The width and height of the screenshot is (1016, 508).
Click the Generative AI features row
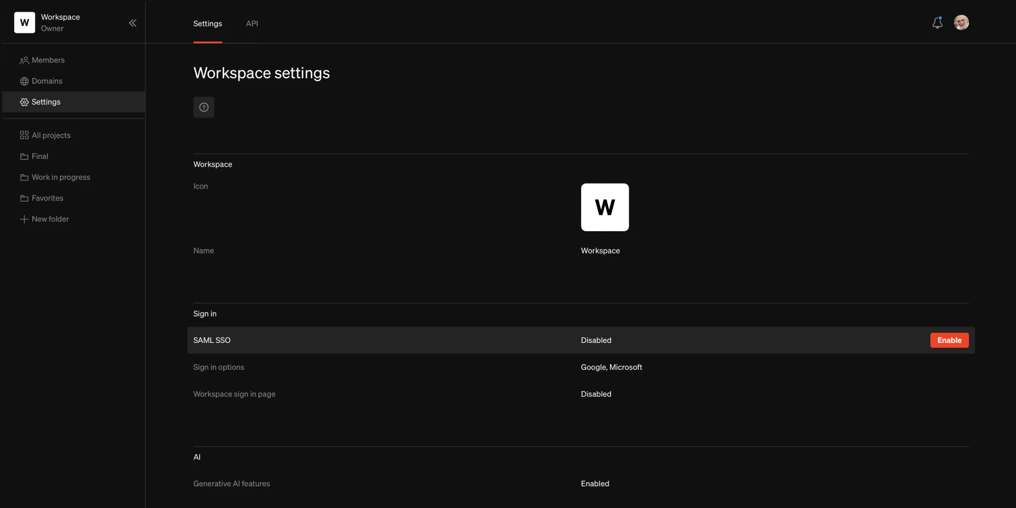point(595,483)
